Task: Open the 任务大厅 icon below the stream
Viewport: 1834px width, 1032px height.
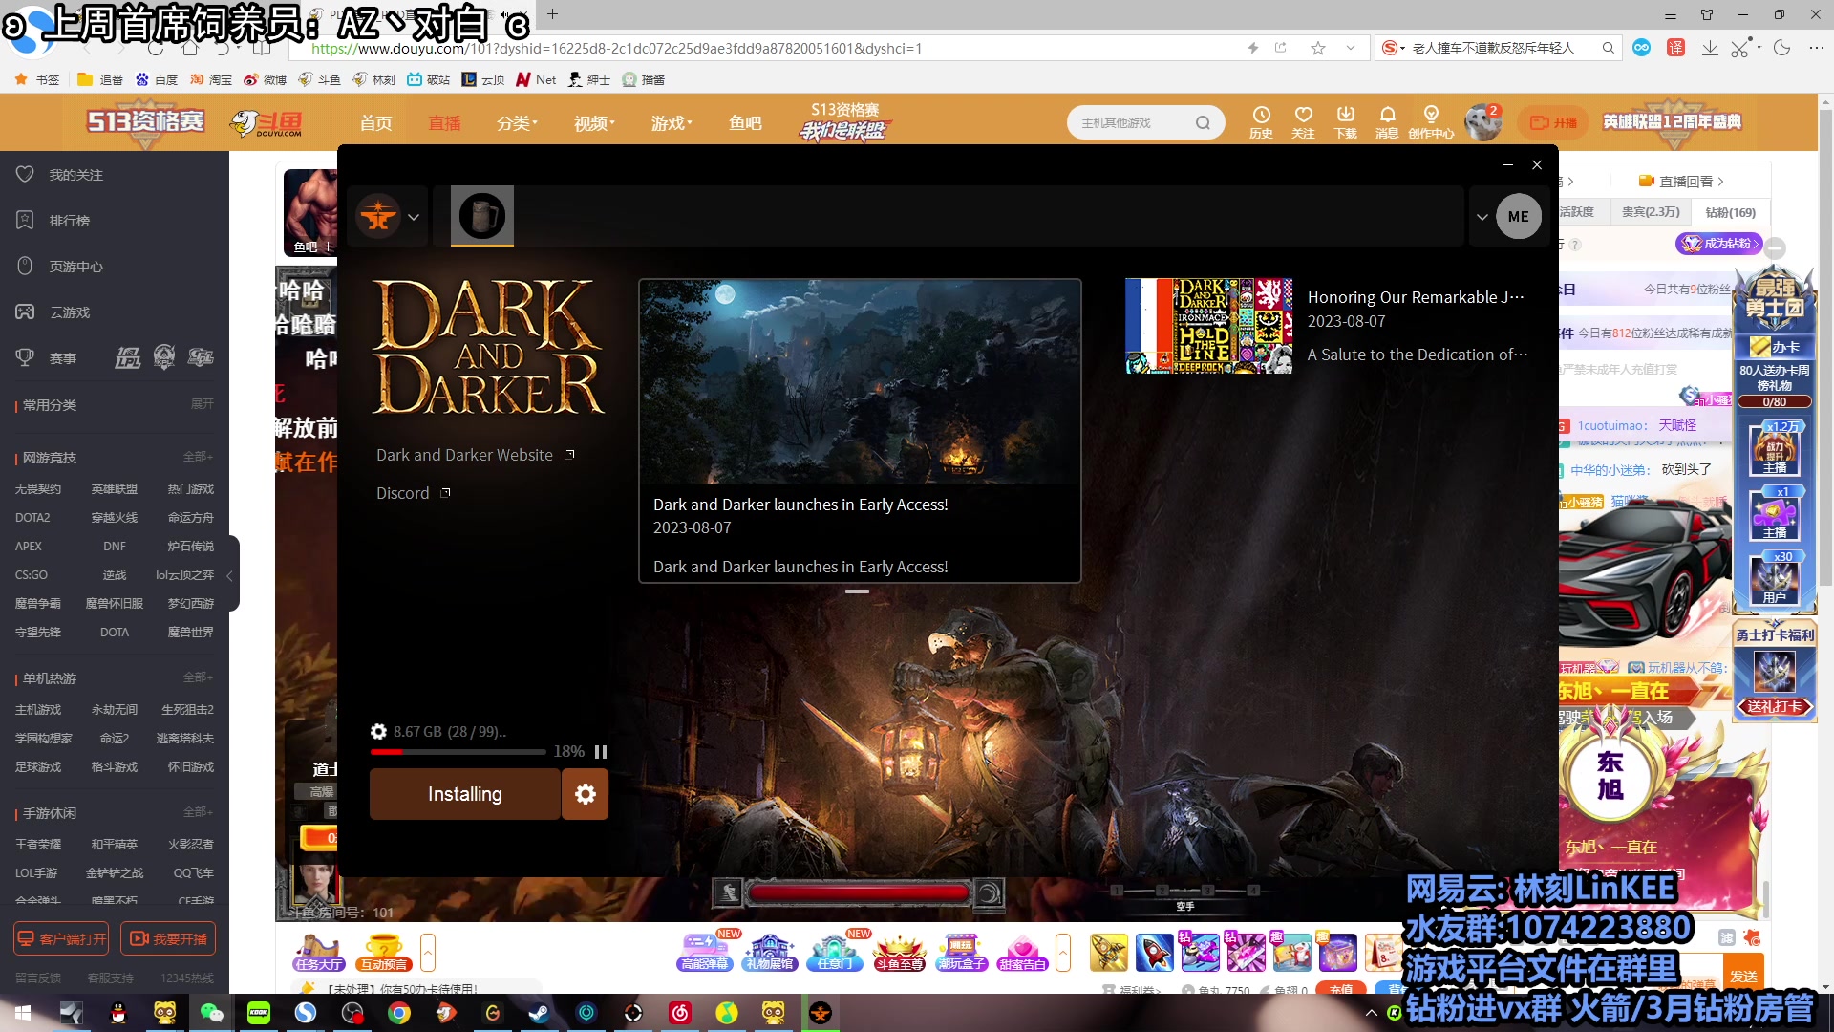Action: pos(319,952)
